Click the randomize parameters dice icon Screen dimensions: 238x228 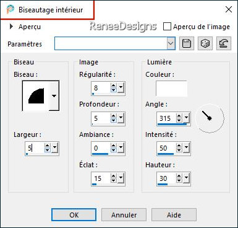tap(205, 43)
